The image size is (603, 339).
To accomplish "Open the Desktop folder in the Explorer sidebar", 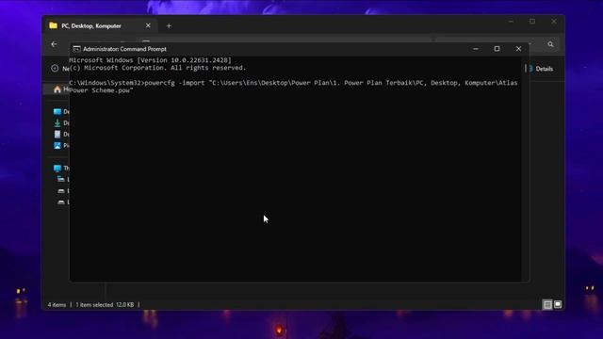I will 60,111.
